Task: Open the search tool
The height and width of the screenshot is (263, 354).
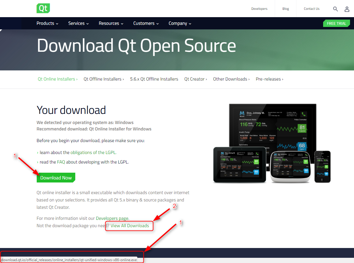Action: coord(335,9)
